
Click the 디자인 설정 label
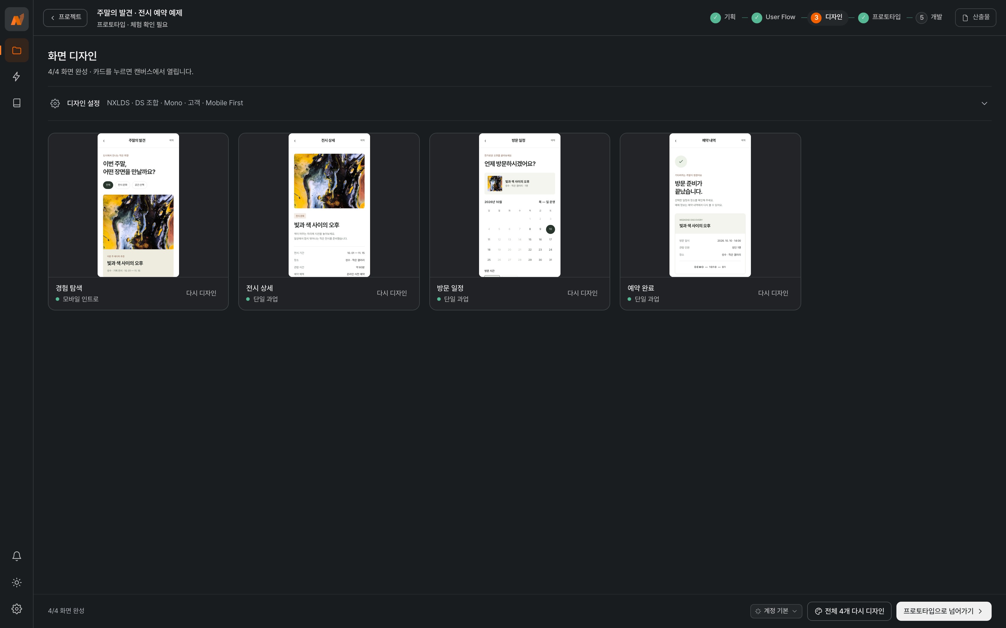coord(83,103)
